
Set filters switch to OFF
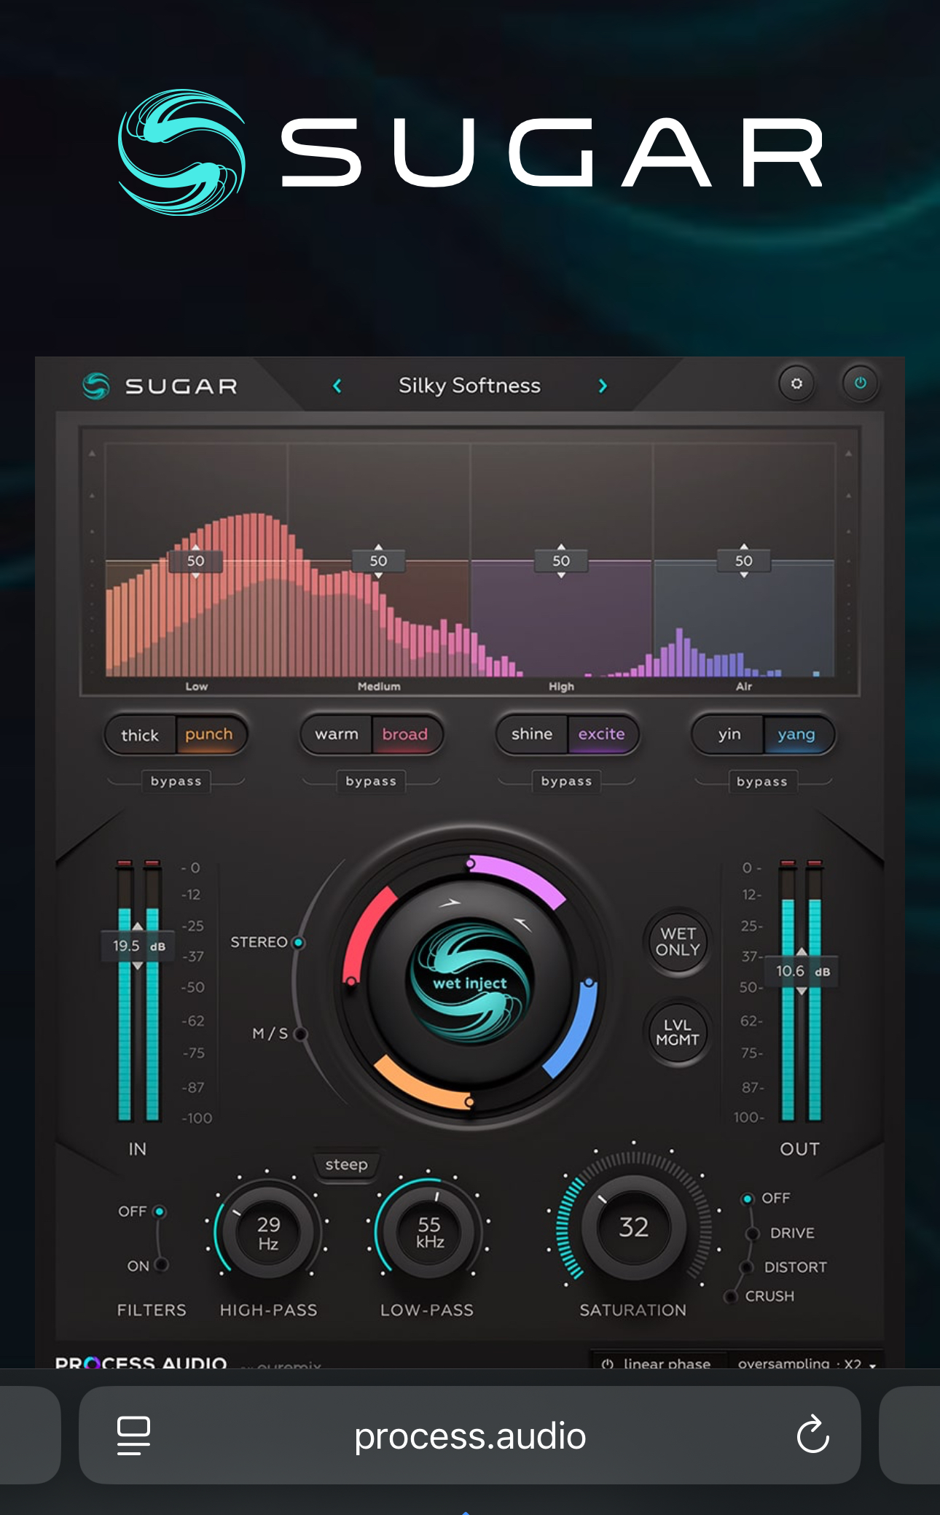[x=142, y=1211]
